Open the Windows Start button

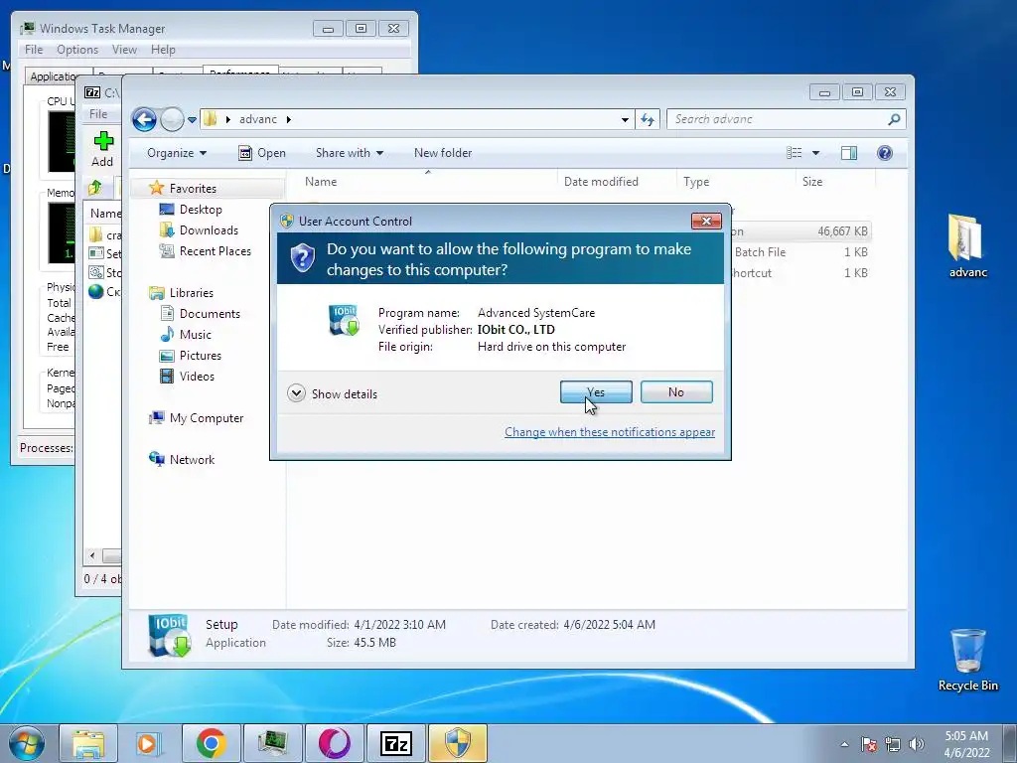[x=26, y=743]
